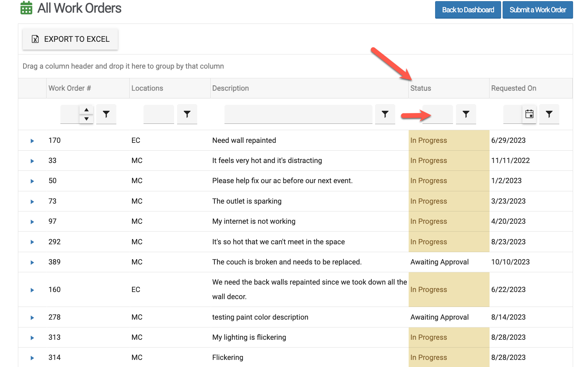Expand work order 73 outlet sparking row
The image size is (585, 367).
32,202
